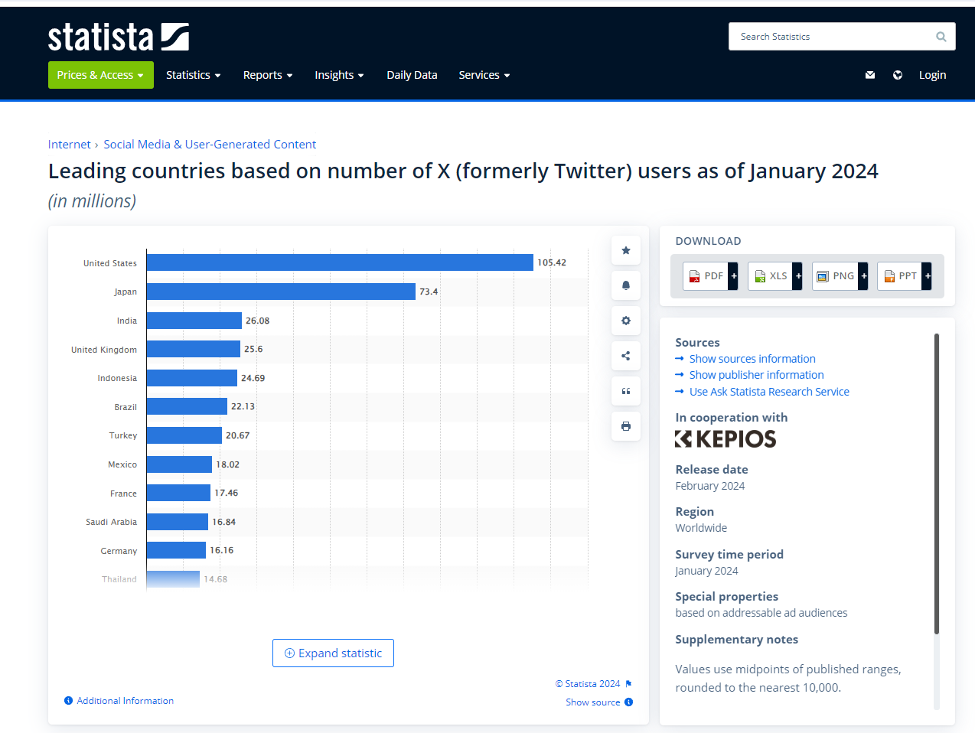Expand the Reports menu dropdown
This screenshot has width=975, height=733.
(x=268, y=75)
